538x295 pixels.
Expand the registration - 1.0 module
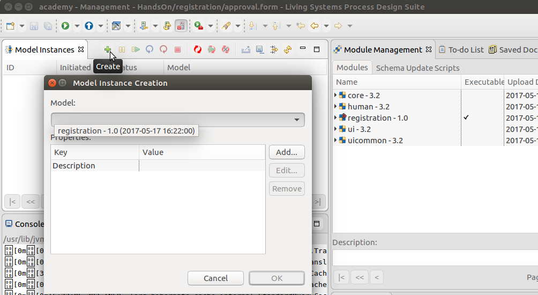(335, 118)
